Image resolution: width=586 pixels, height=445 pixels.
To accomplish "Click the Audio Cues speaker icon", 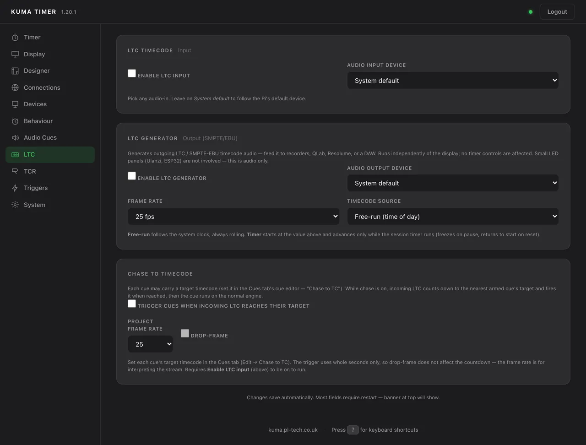I will [15, 137].
